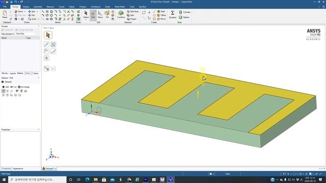Enable the No merge option

click(23, 87)
